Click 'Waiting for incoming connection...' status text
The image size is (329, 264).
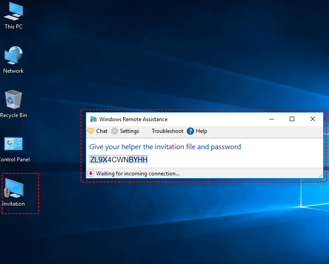[138, 174]
